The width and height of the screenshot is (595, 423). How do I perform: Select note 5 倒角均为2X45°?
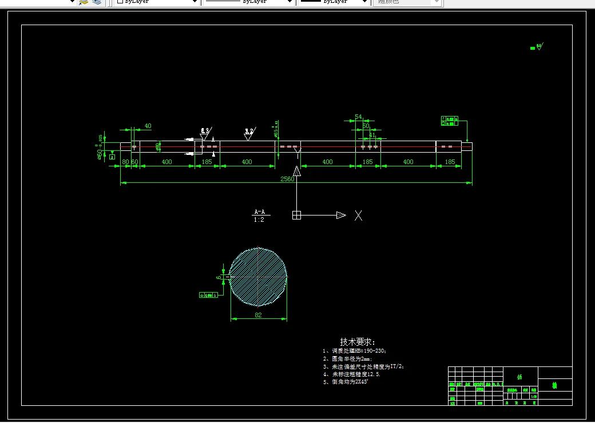pos(346,382)
